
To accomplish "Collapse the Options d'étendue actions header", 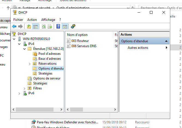I will point(166,41).
